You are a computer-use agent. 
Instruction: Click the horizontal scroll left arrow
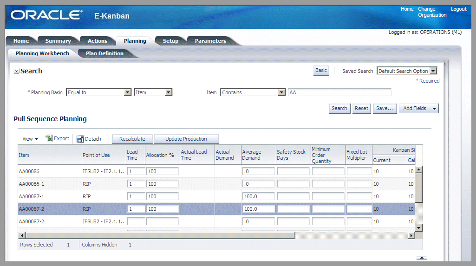tap(22, 235)
